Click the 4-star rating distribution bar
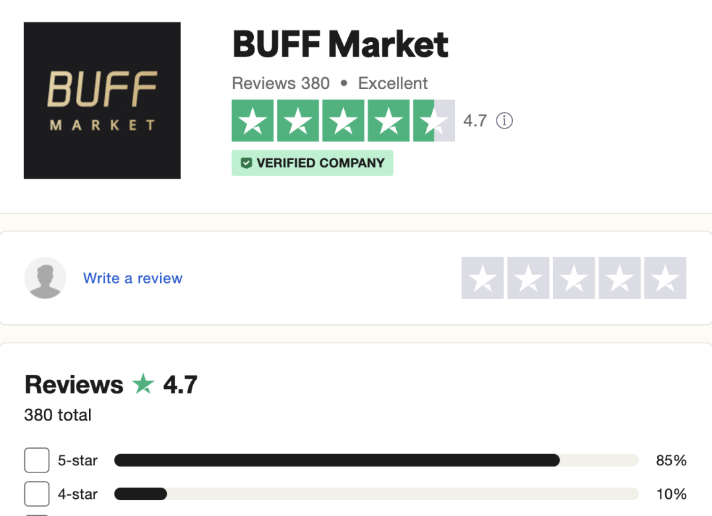This screenshot has width=712, height=516. 376,494
